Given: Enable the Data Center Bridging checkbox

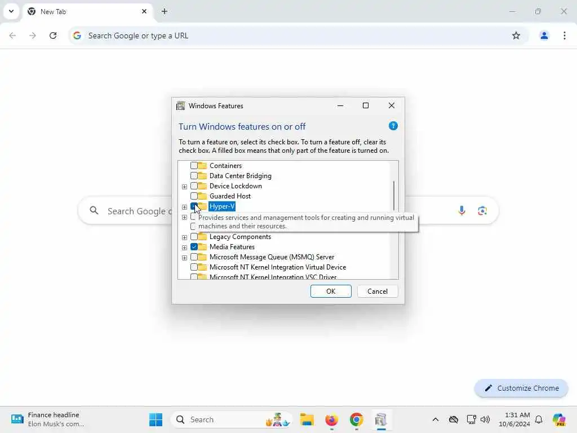Looking at the screenshot, I should coord(194,176).
